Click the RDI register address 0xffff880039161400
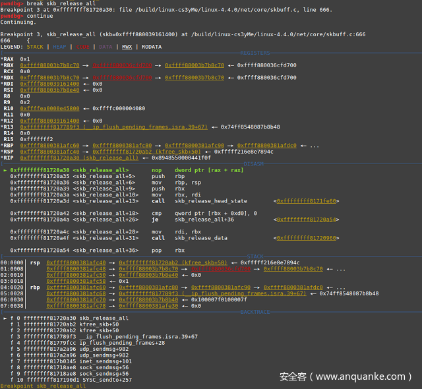Screen dimensions: 422x389 point(49,84)
